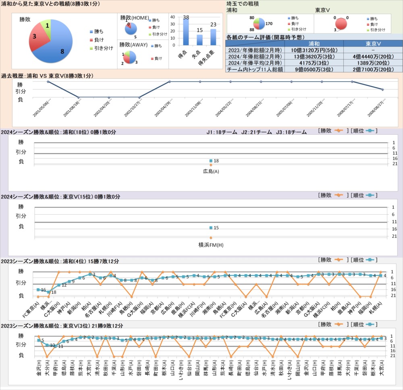Click the 得失点差 bar labeled 23
This screenshot has width=403, height=390.
[x=213, y=37]
